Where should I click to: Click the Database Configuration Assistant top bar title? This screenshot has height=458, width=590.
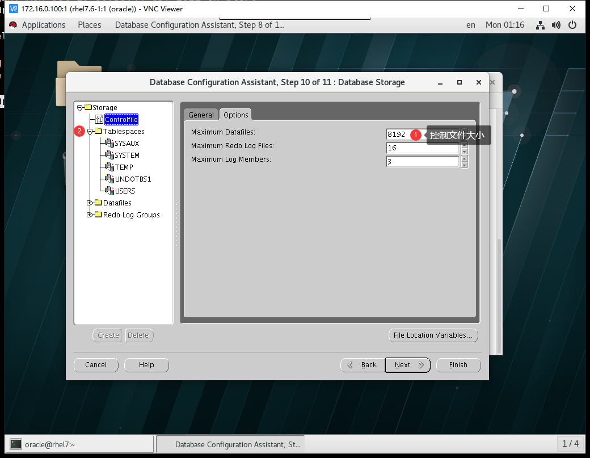(x=200, y=25)
